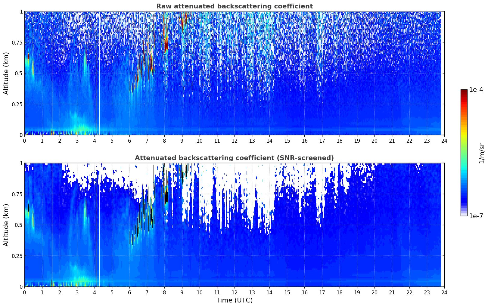Click the '0.25' altitude tick on bottom plot

[x=17, y=256]
